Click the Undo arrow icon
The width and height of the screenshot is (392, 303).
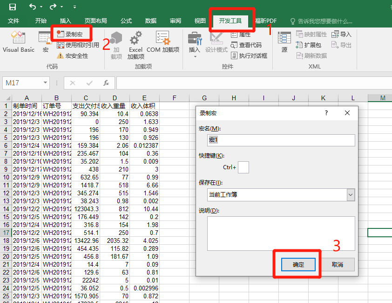33,7
